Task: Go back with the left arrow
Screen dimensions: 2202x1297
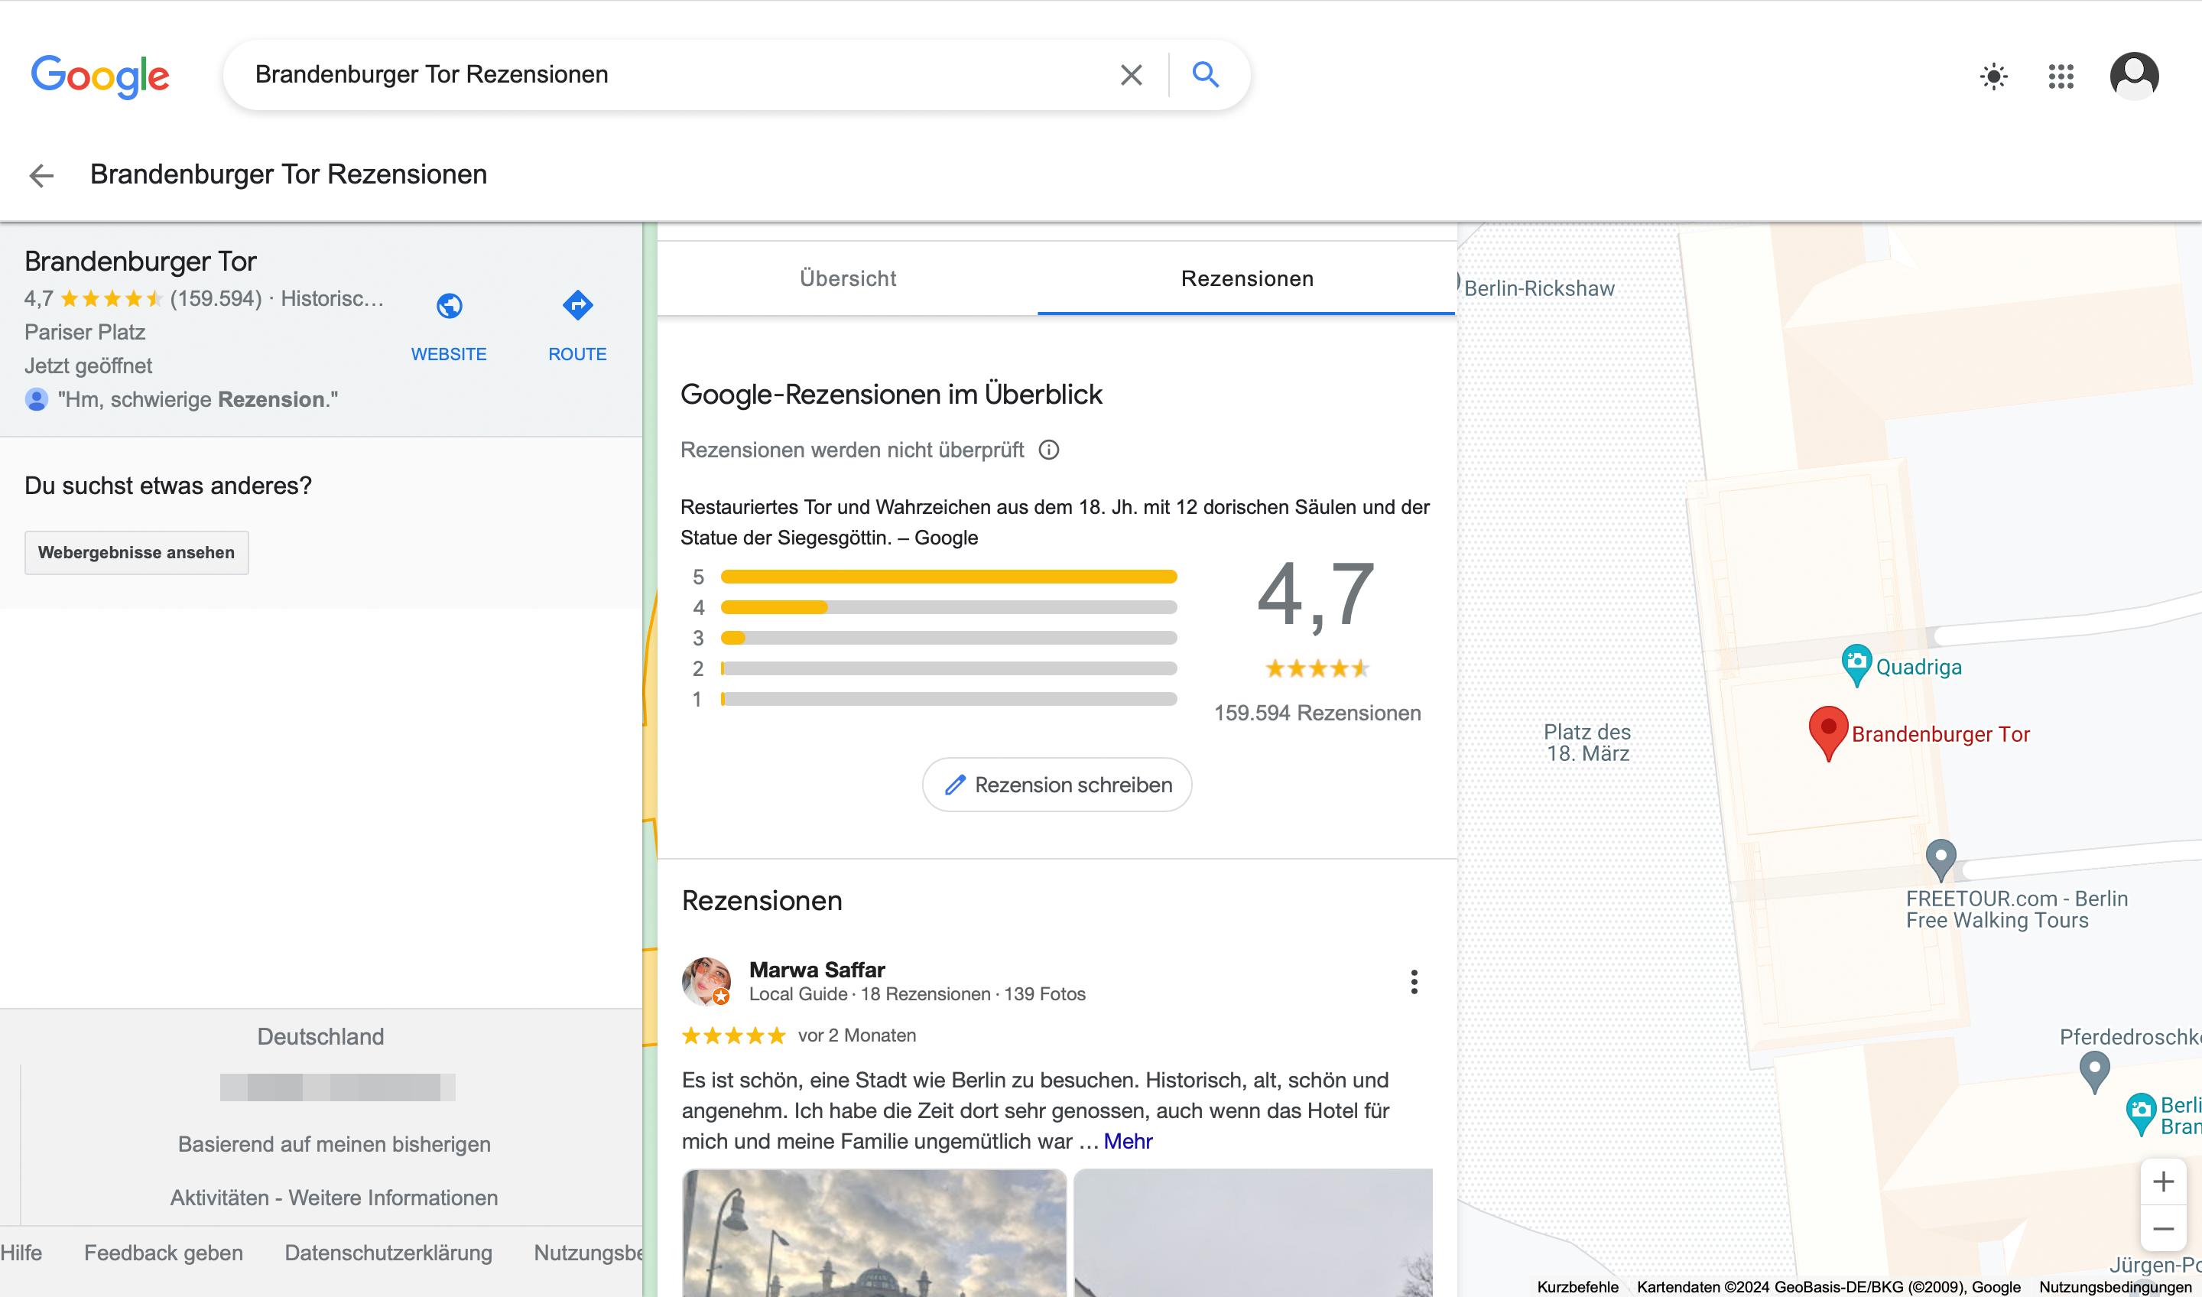Action: tap(41, 176)
